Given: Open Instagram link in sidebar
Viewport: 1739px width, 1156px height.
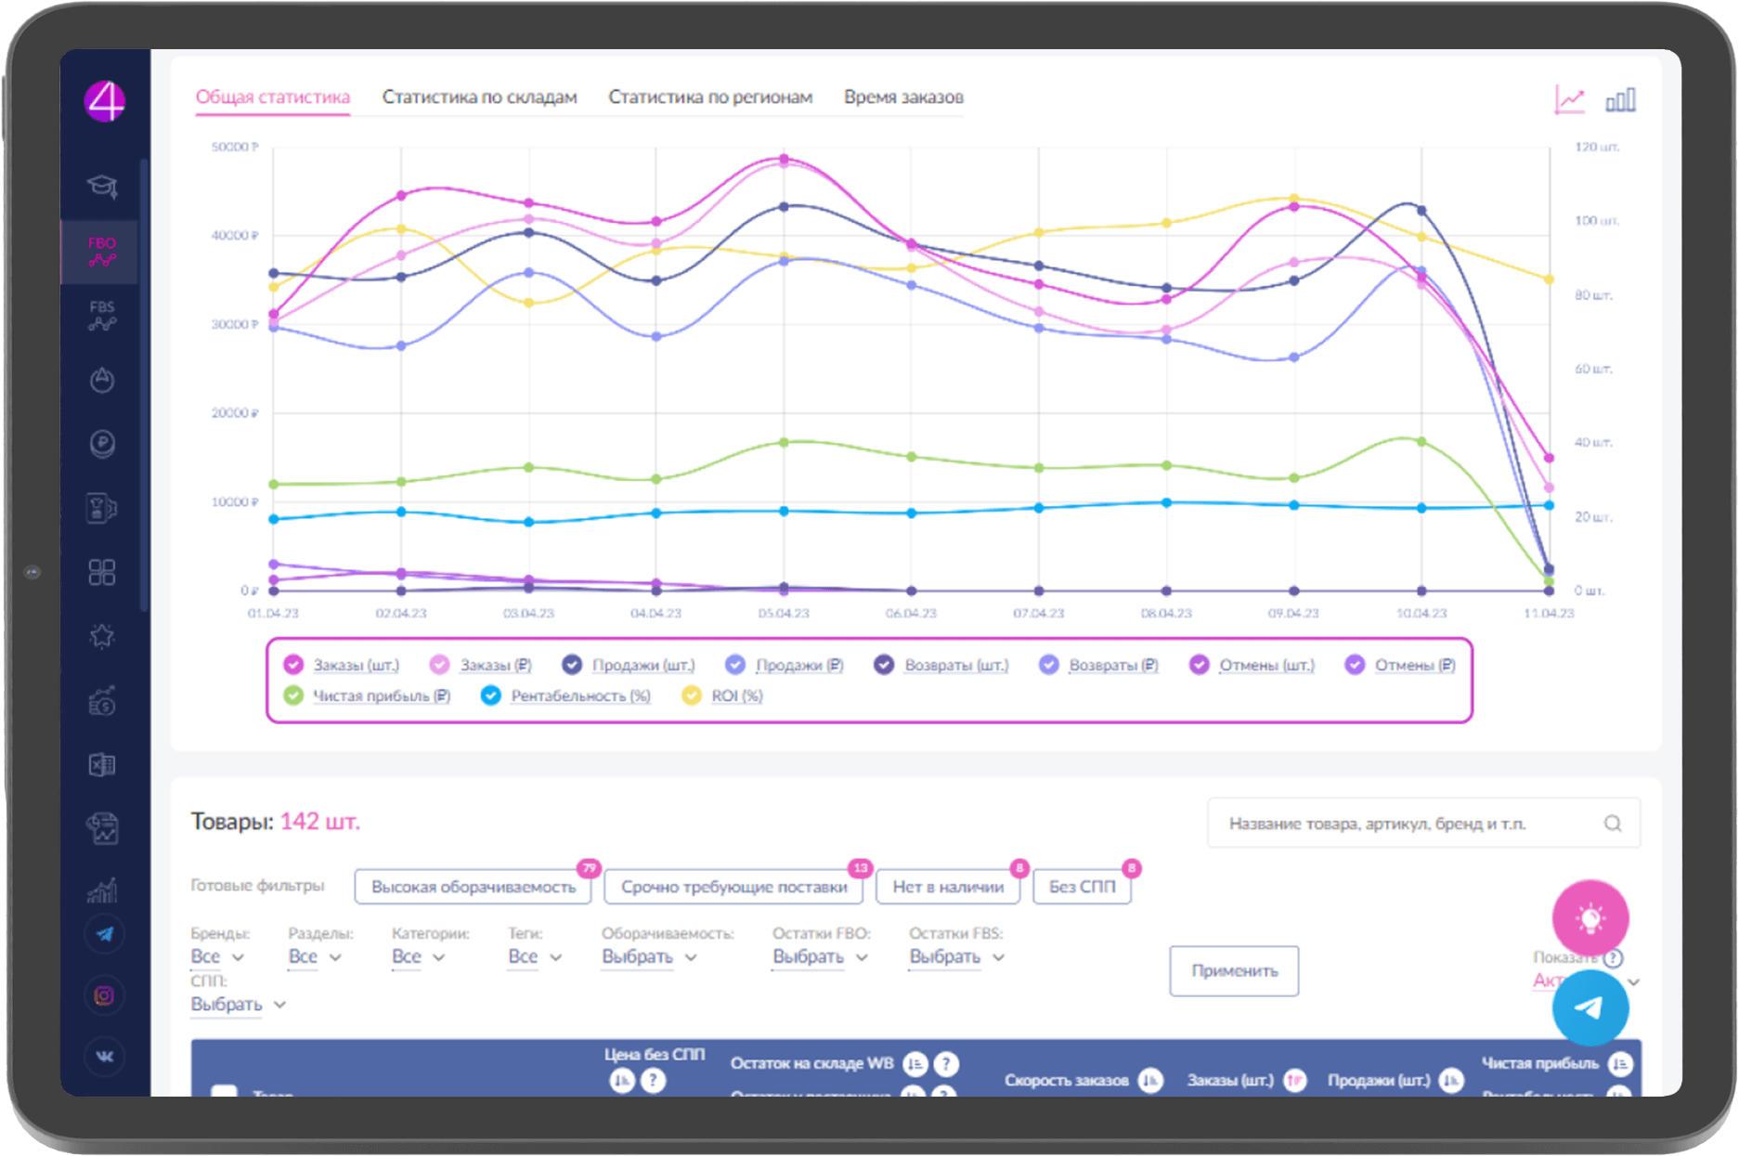Looking at the screenshot, I should (104, 995).
